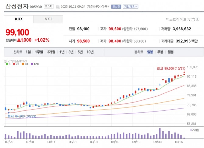Select the 3개월 line chart period
This screenshot has width=204, height=148.
point(51,52)
